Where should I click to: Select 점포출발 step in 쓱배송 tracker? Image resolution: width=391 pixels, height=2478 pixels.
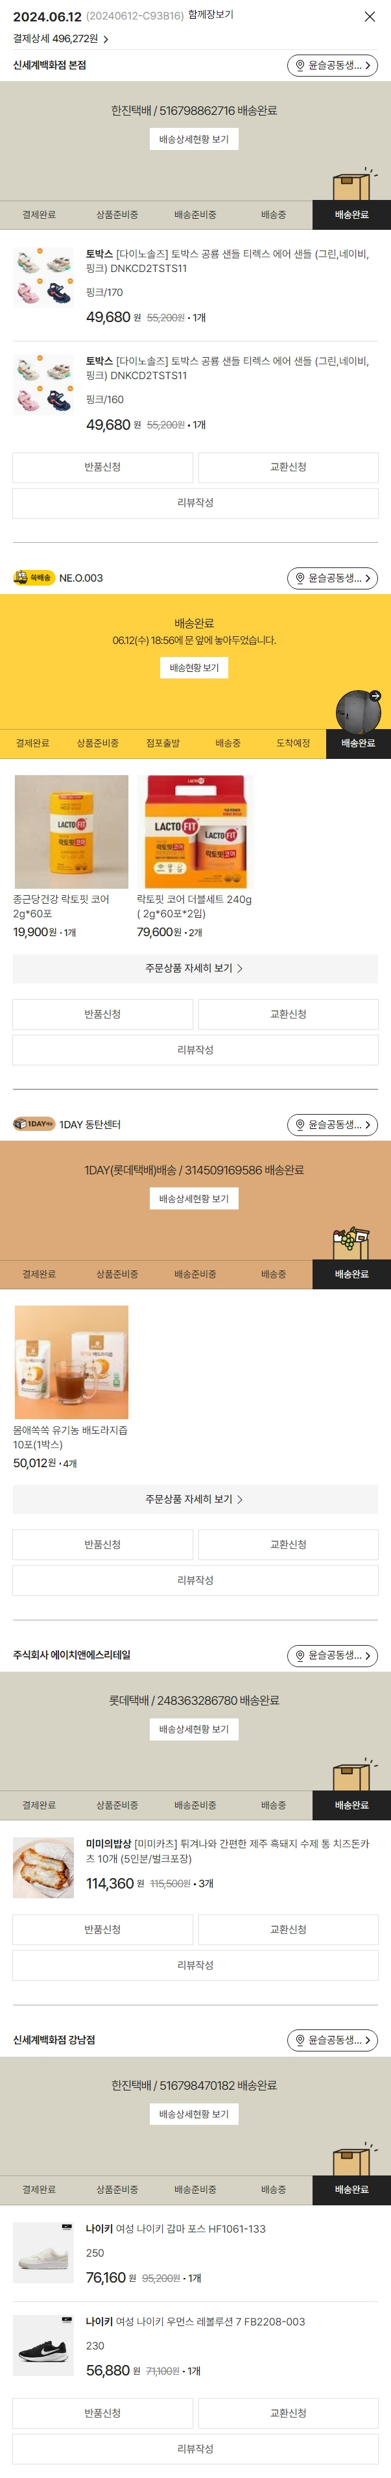pos(162,743)
